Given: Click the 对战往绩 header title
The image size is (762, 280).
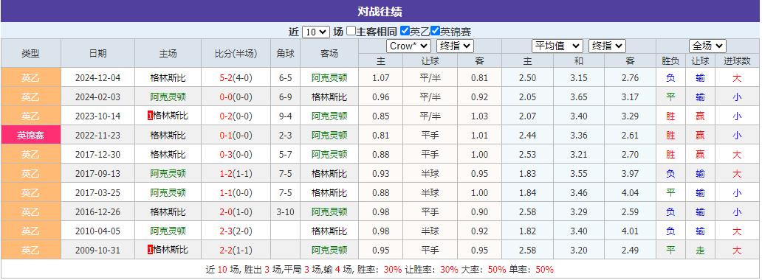Looking at the screenshot, I should (380, 11).
